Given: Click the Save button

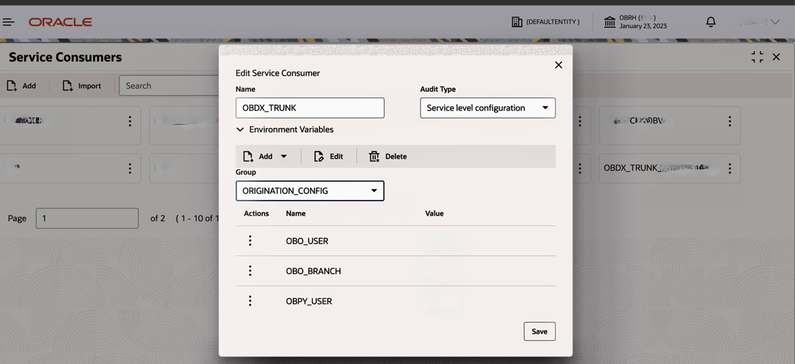Looking at the screenshot, I should (x=539, y=331).
